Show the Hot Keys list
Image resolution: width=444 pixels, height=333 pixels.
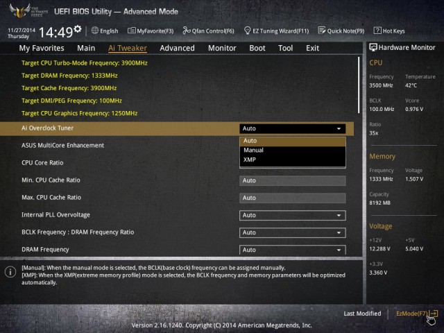pyautogui.click(x=389, y=31)
